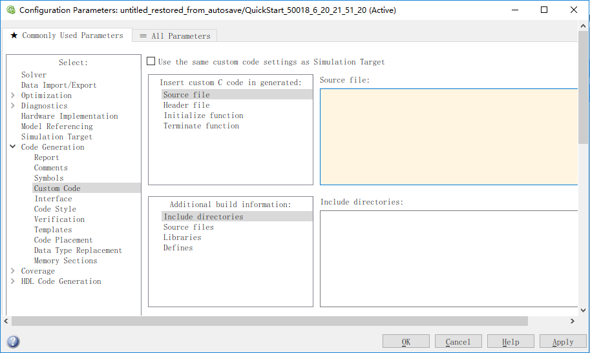Viewport: 590px width, 353px height.
Task: Select Data Import/Export pane
Action: (x=59, y=85)
